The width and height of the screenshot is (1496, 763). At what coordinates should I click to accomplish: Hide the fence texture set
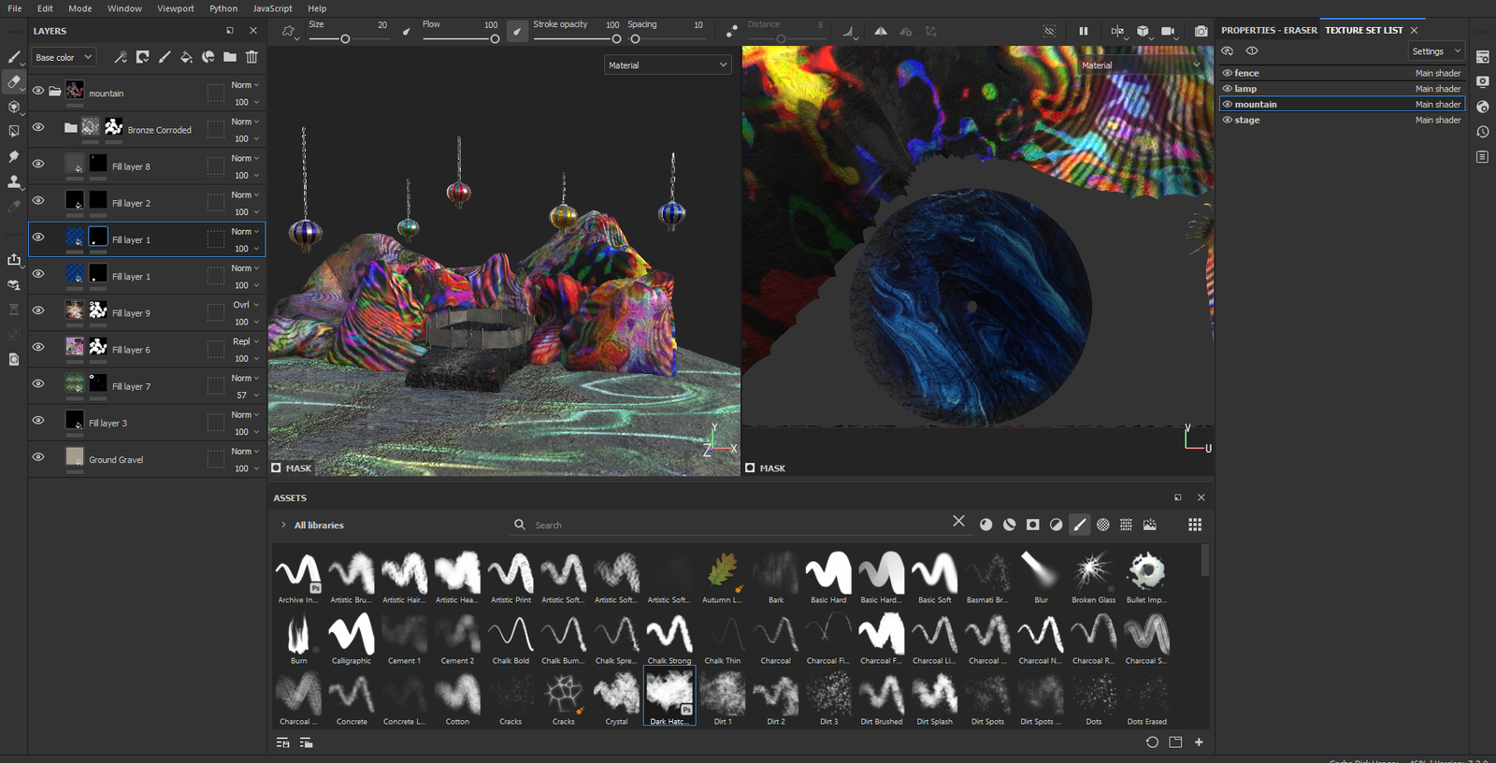pos(1228,73)
